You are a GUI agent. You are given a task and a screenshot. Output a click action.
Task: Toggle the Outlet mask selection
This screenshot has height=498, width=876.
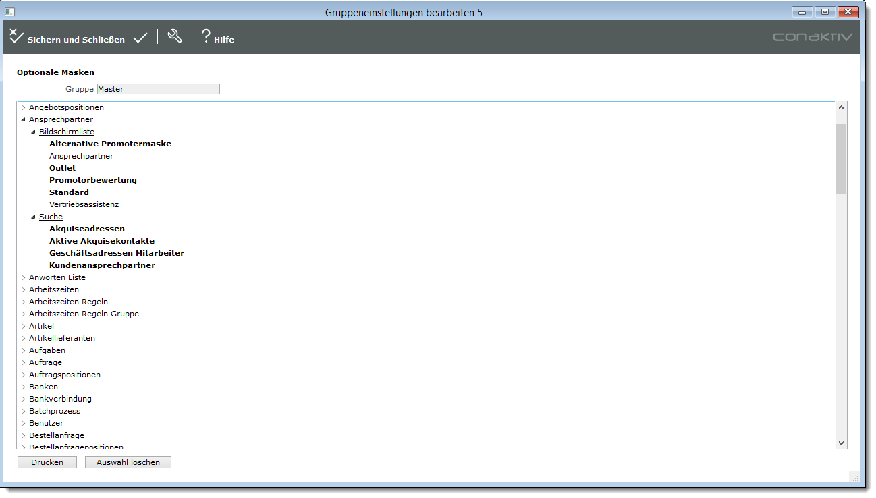pyautogui.click(x=62, y=168)
